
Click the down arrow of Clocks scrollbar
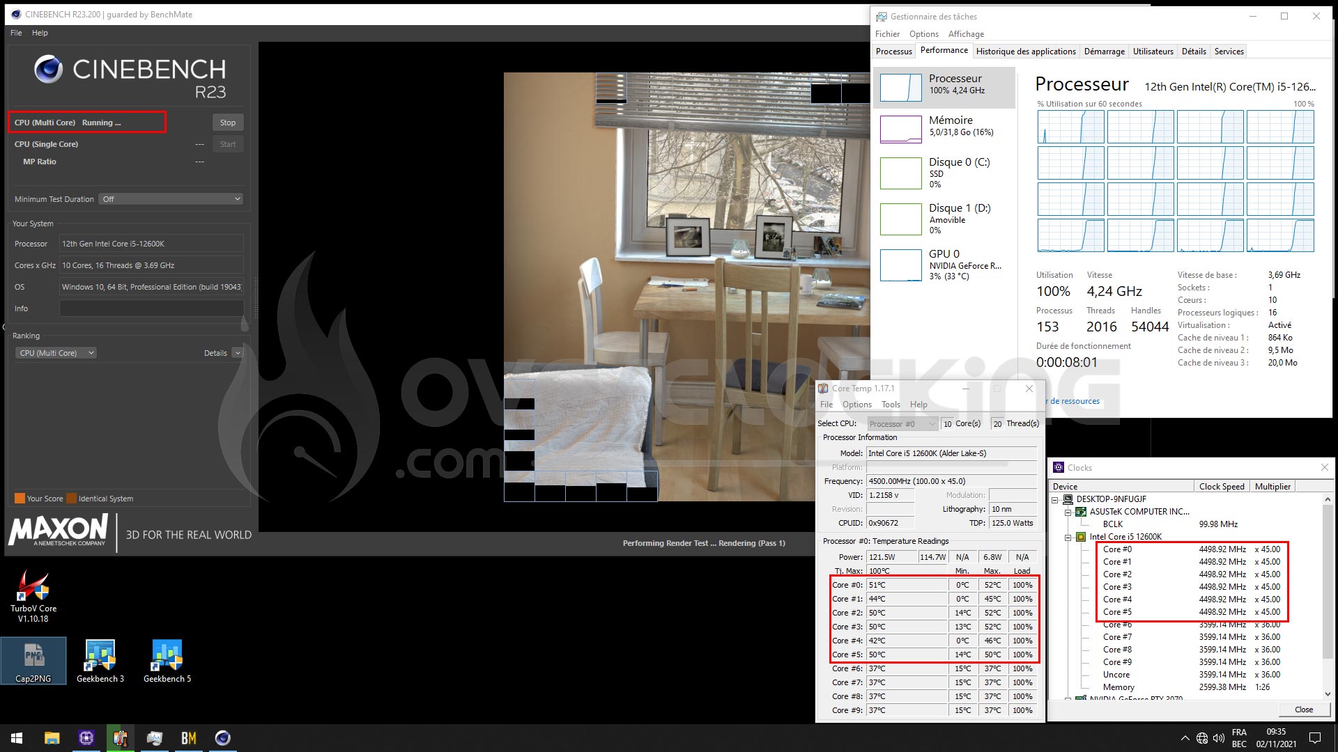pos(1328,694)
